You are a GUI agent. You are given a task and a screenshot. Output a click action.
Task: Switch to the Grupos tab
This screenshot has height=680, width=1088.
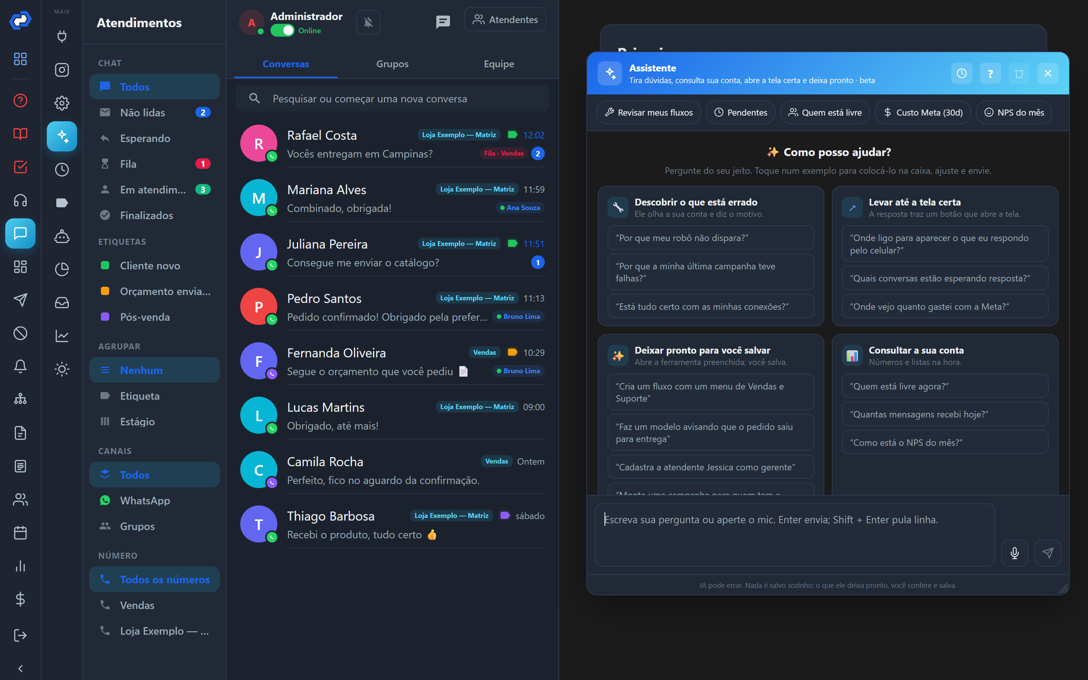point(392,64)
